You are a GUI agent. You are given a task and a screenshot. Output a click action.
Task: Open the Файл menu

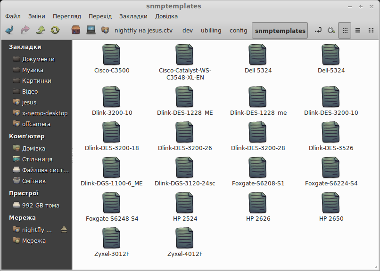coord(13,16)
